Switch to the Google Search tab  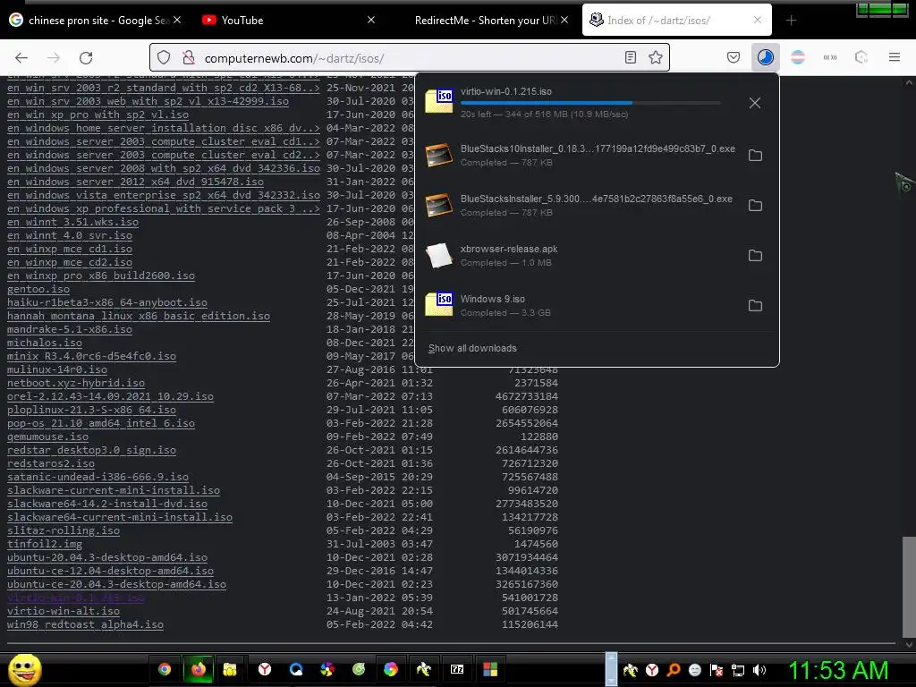95,21
